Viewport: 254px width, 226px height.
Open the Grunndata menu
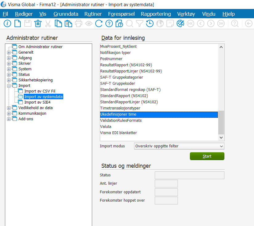[66, 14]
